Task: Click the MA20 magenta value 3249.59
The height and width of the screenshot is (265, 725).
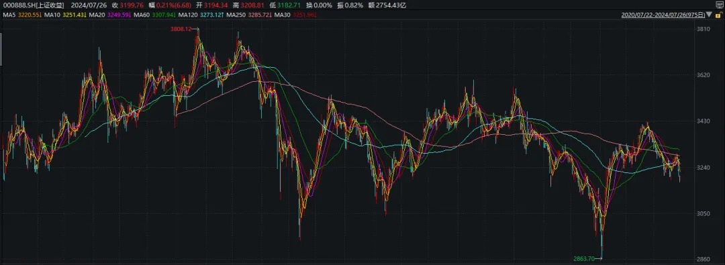Action: [x=118, y=15]
